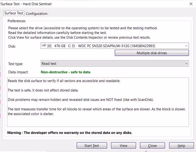Open the Configuration tab
The image size is (196, 153).
[x=37, y=13]
